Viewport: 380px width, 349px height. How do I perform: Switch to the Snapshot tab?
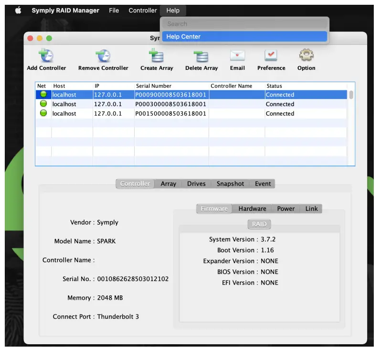click(x=230, y=184)
